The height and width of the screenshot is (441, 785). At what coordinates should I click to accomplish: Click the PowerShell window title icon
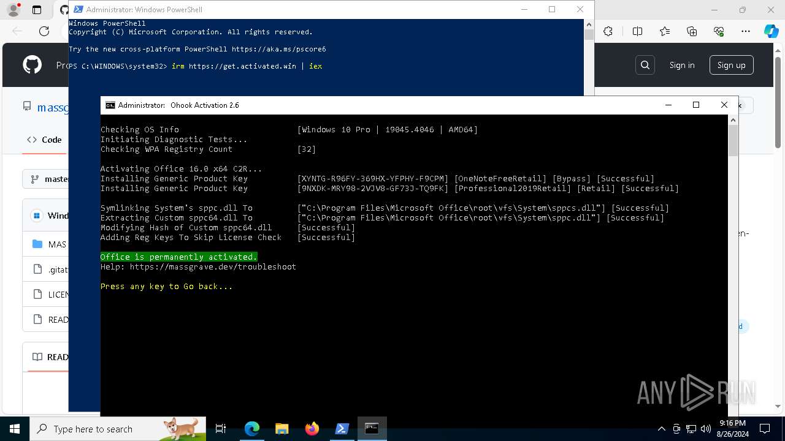point(78,9)
